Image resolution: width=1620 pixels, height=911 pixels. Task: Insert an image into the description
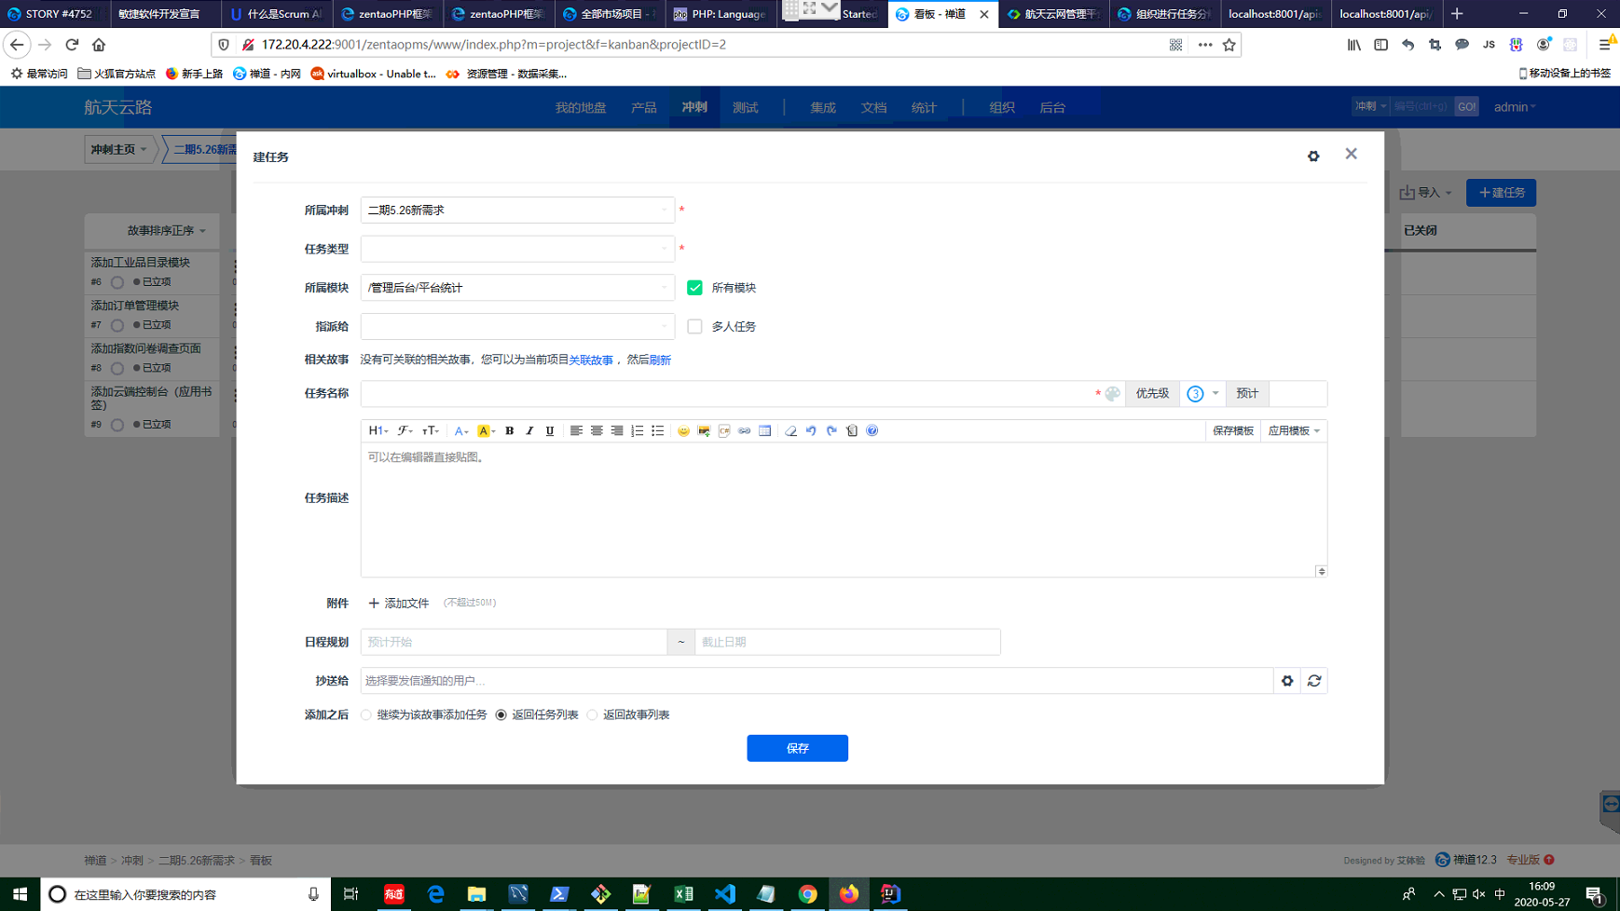704,430
